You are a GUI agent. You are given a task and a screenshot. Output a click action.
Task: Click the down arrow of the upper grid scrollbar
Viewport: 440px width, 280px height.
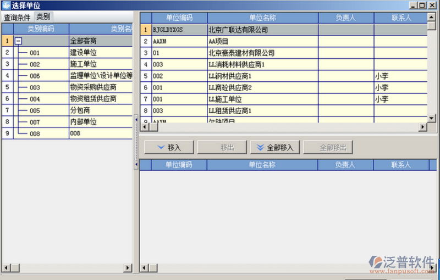(432, 117)
